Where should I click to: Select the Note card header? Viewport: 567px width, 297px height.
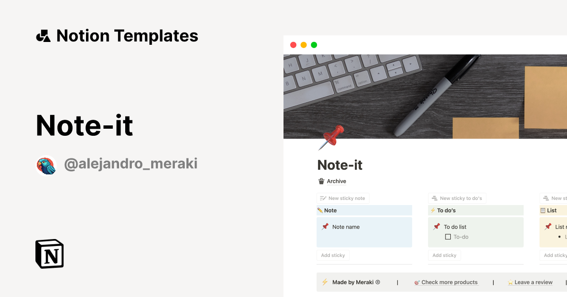pos(364,210)
